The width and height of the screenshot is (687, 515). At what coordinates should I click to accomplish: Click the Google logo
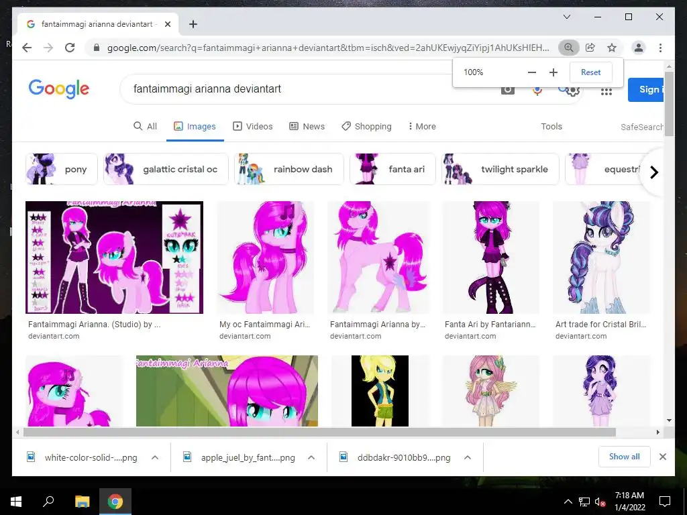click(x=59, y=89)
